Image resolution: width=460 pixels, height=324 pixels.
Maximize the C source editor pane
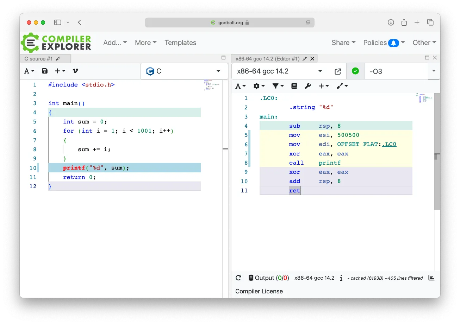coord(223,58)
